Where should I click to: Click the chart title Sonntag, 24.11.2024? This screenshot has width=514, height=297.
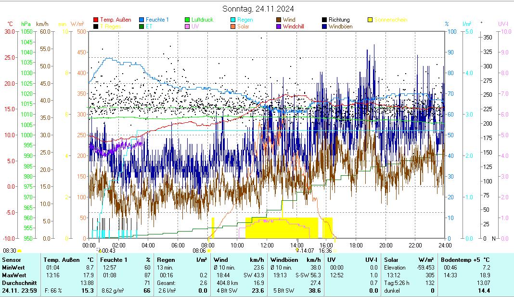[258, 9]
